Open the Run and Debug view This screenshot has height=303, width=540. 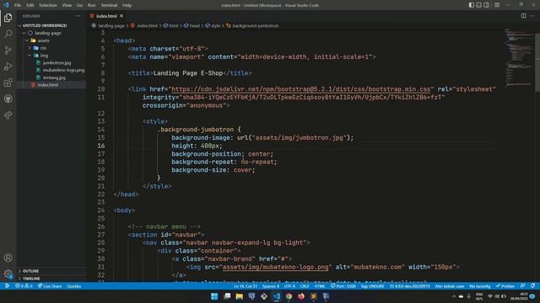(x=8, y=66)
